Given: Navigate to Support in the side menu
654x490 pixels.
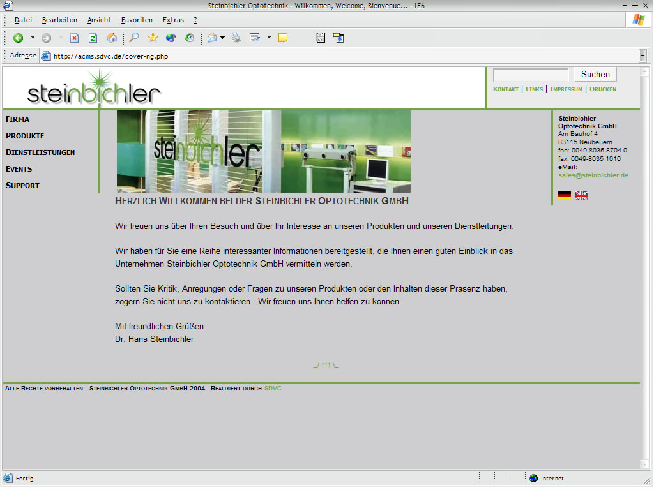Looking at the screenshot, I should (x=22, y=186).
